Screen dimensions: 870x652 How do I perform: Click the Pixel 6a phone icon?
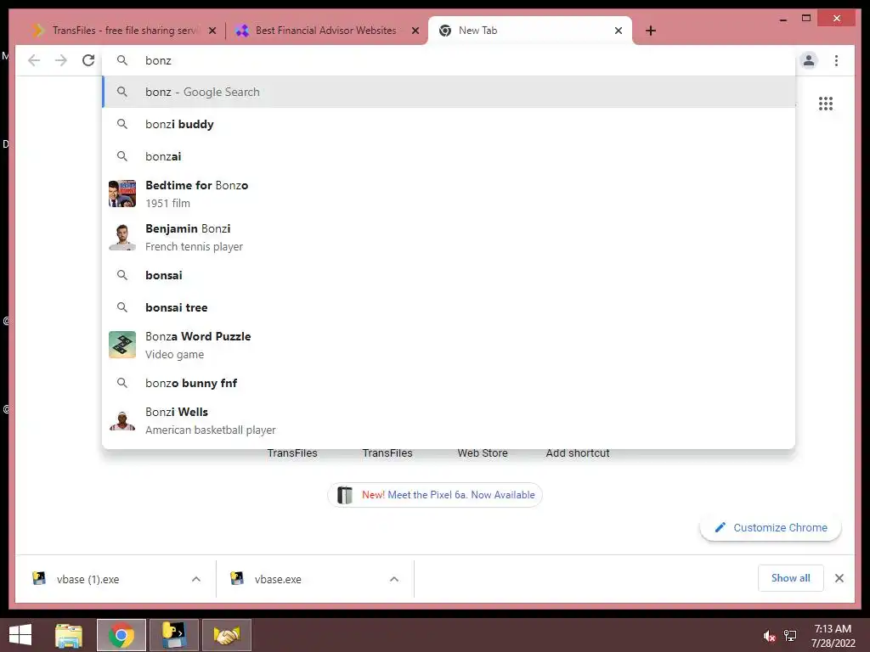click(345, 495)
